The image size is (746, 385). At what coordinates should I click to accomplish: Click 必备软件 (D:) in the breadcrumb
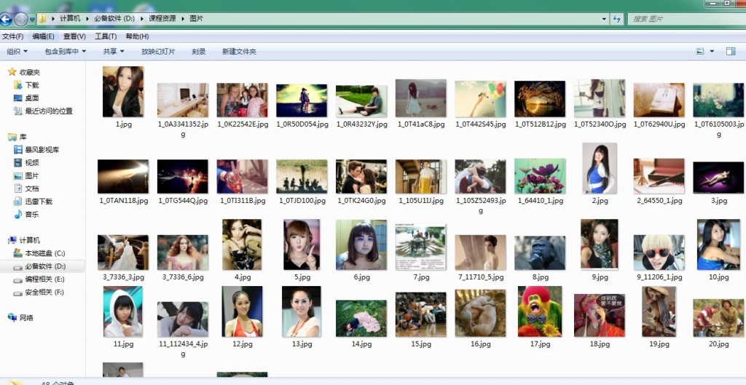pos(114,18)
